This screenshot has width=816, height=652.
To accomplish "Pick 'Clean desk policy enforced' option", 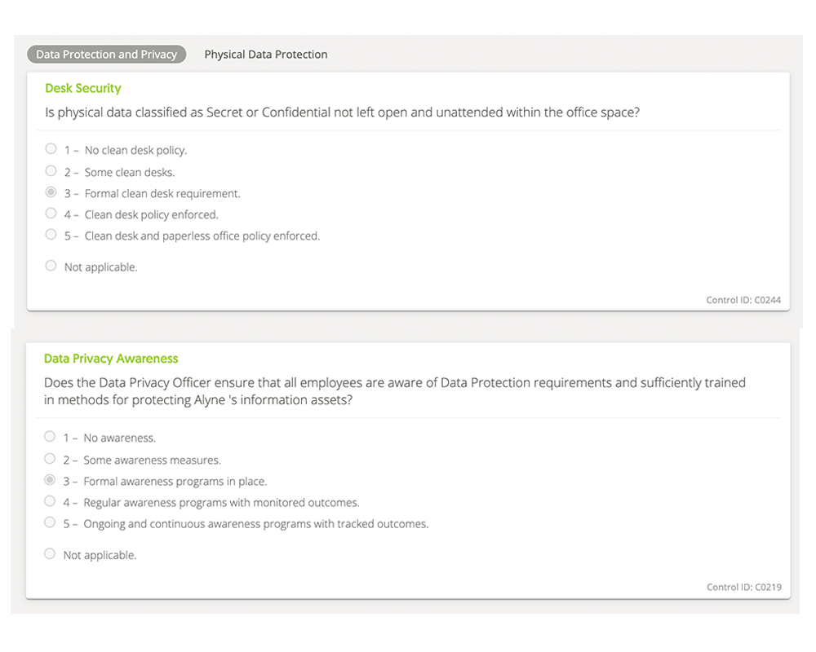I will (x=51, y=214).
